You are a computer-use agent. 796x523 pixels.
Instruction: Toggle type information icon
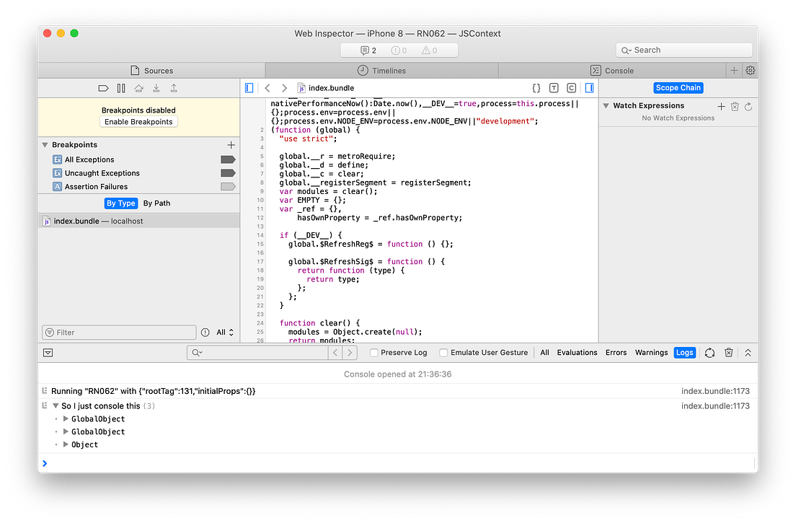click(x=554, y=88)
